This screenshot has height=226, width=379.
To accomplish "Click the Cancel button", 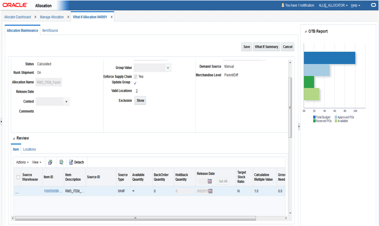I will [x=288, y=47].
